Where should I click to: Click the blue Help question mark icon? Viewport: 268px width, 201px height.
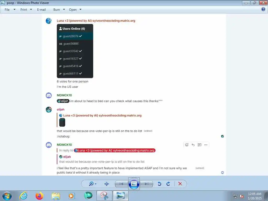[263, 9]
